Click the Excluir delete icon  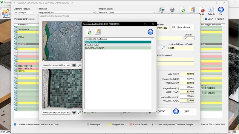pyautogui.click(x=202, y=10)
